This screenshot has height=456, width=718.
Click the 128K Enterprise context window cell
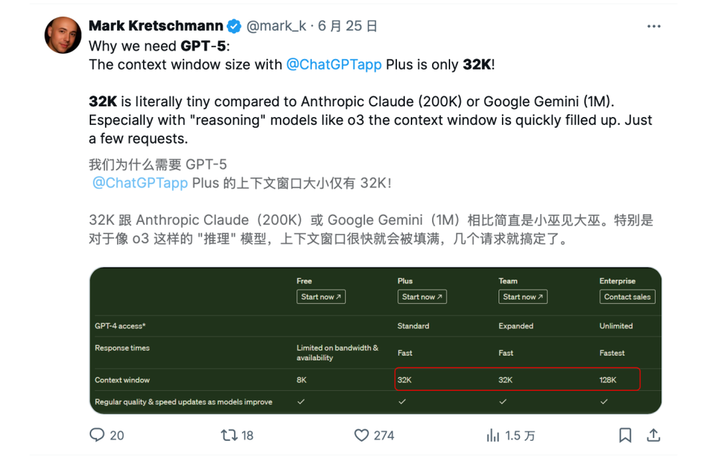click(x=608, y=380)
